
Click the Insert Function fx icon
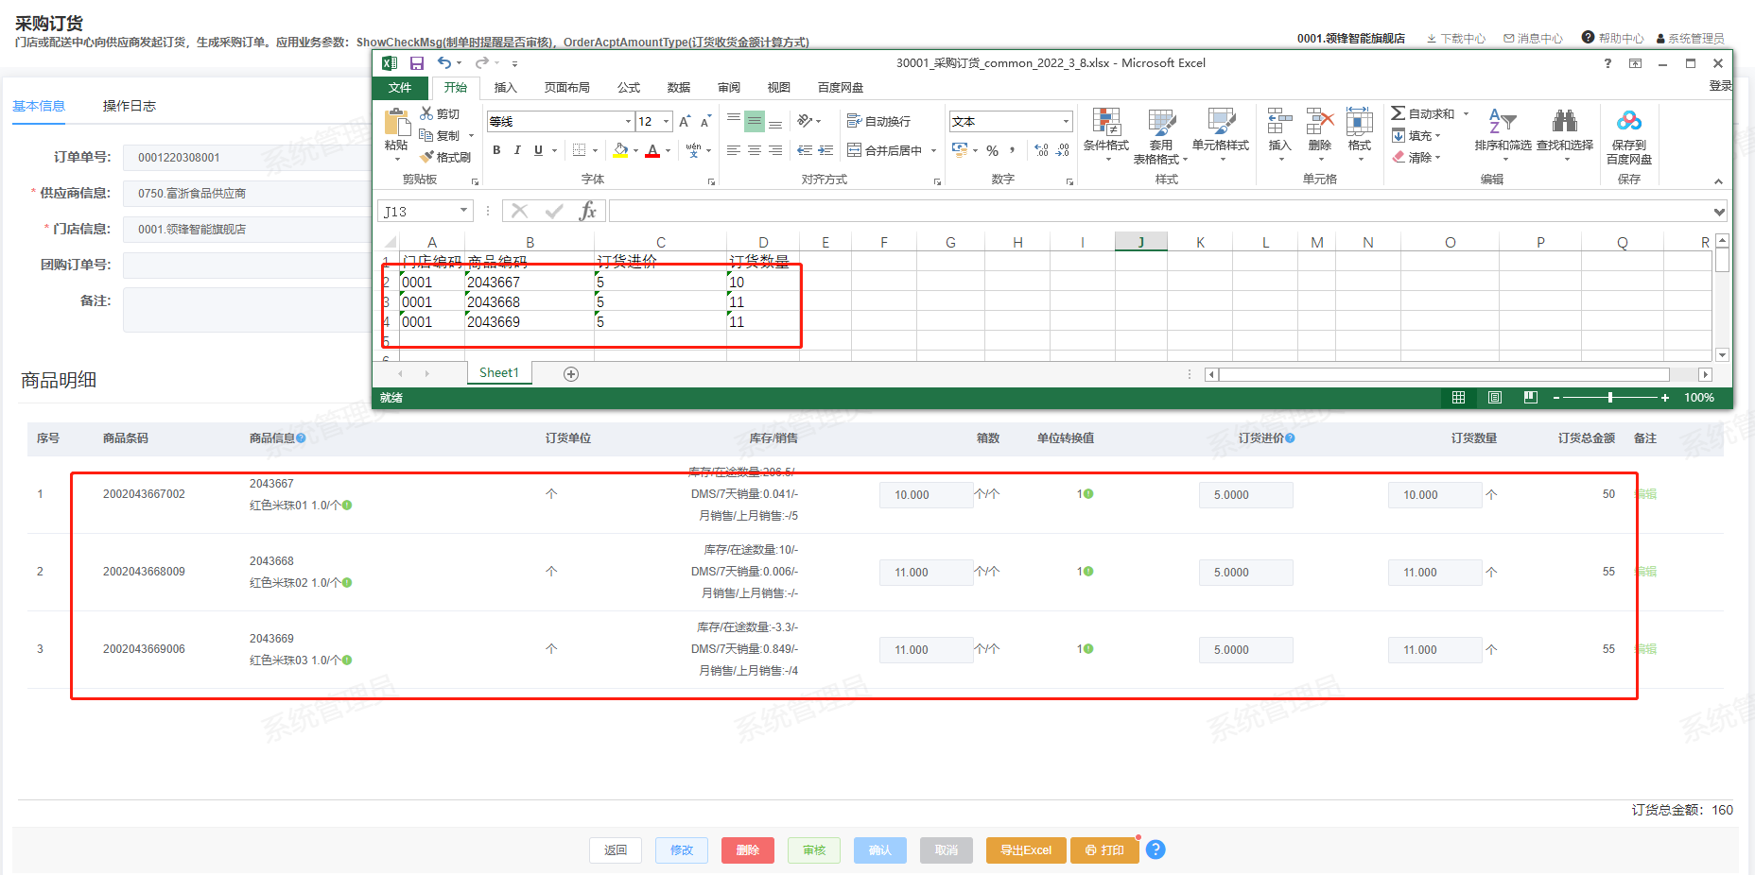pos(587,211)
